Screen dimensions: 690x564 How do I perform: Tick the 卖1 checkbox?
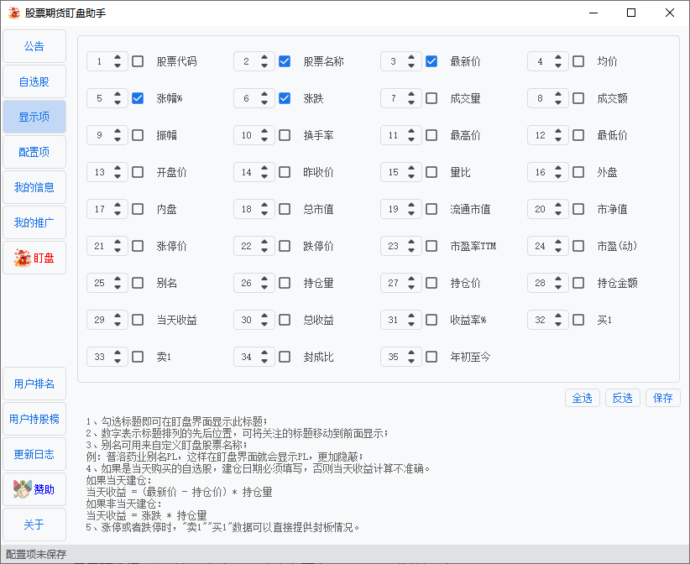point(138,357)
